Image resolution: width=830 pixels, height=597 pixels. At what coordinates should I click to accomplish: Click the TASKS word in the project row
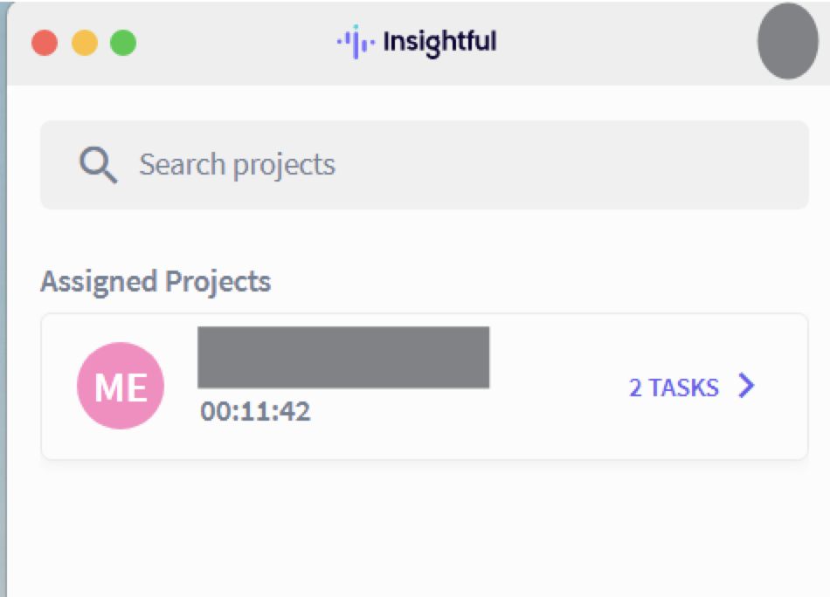tap(684, 388)
